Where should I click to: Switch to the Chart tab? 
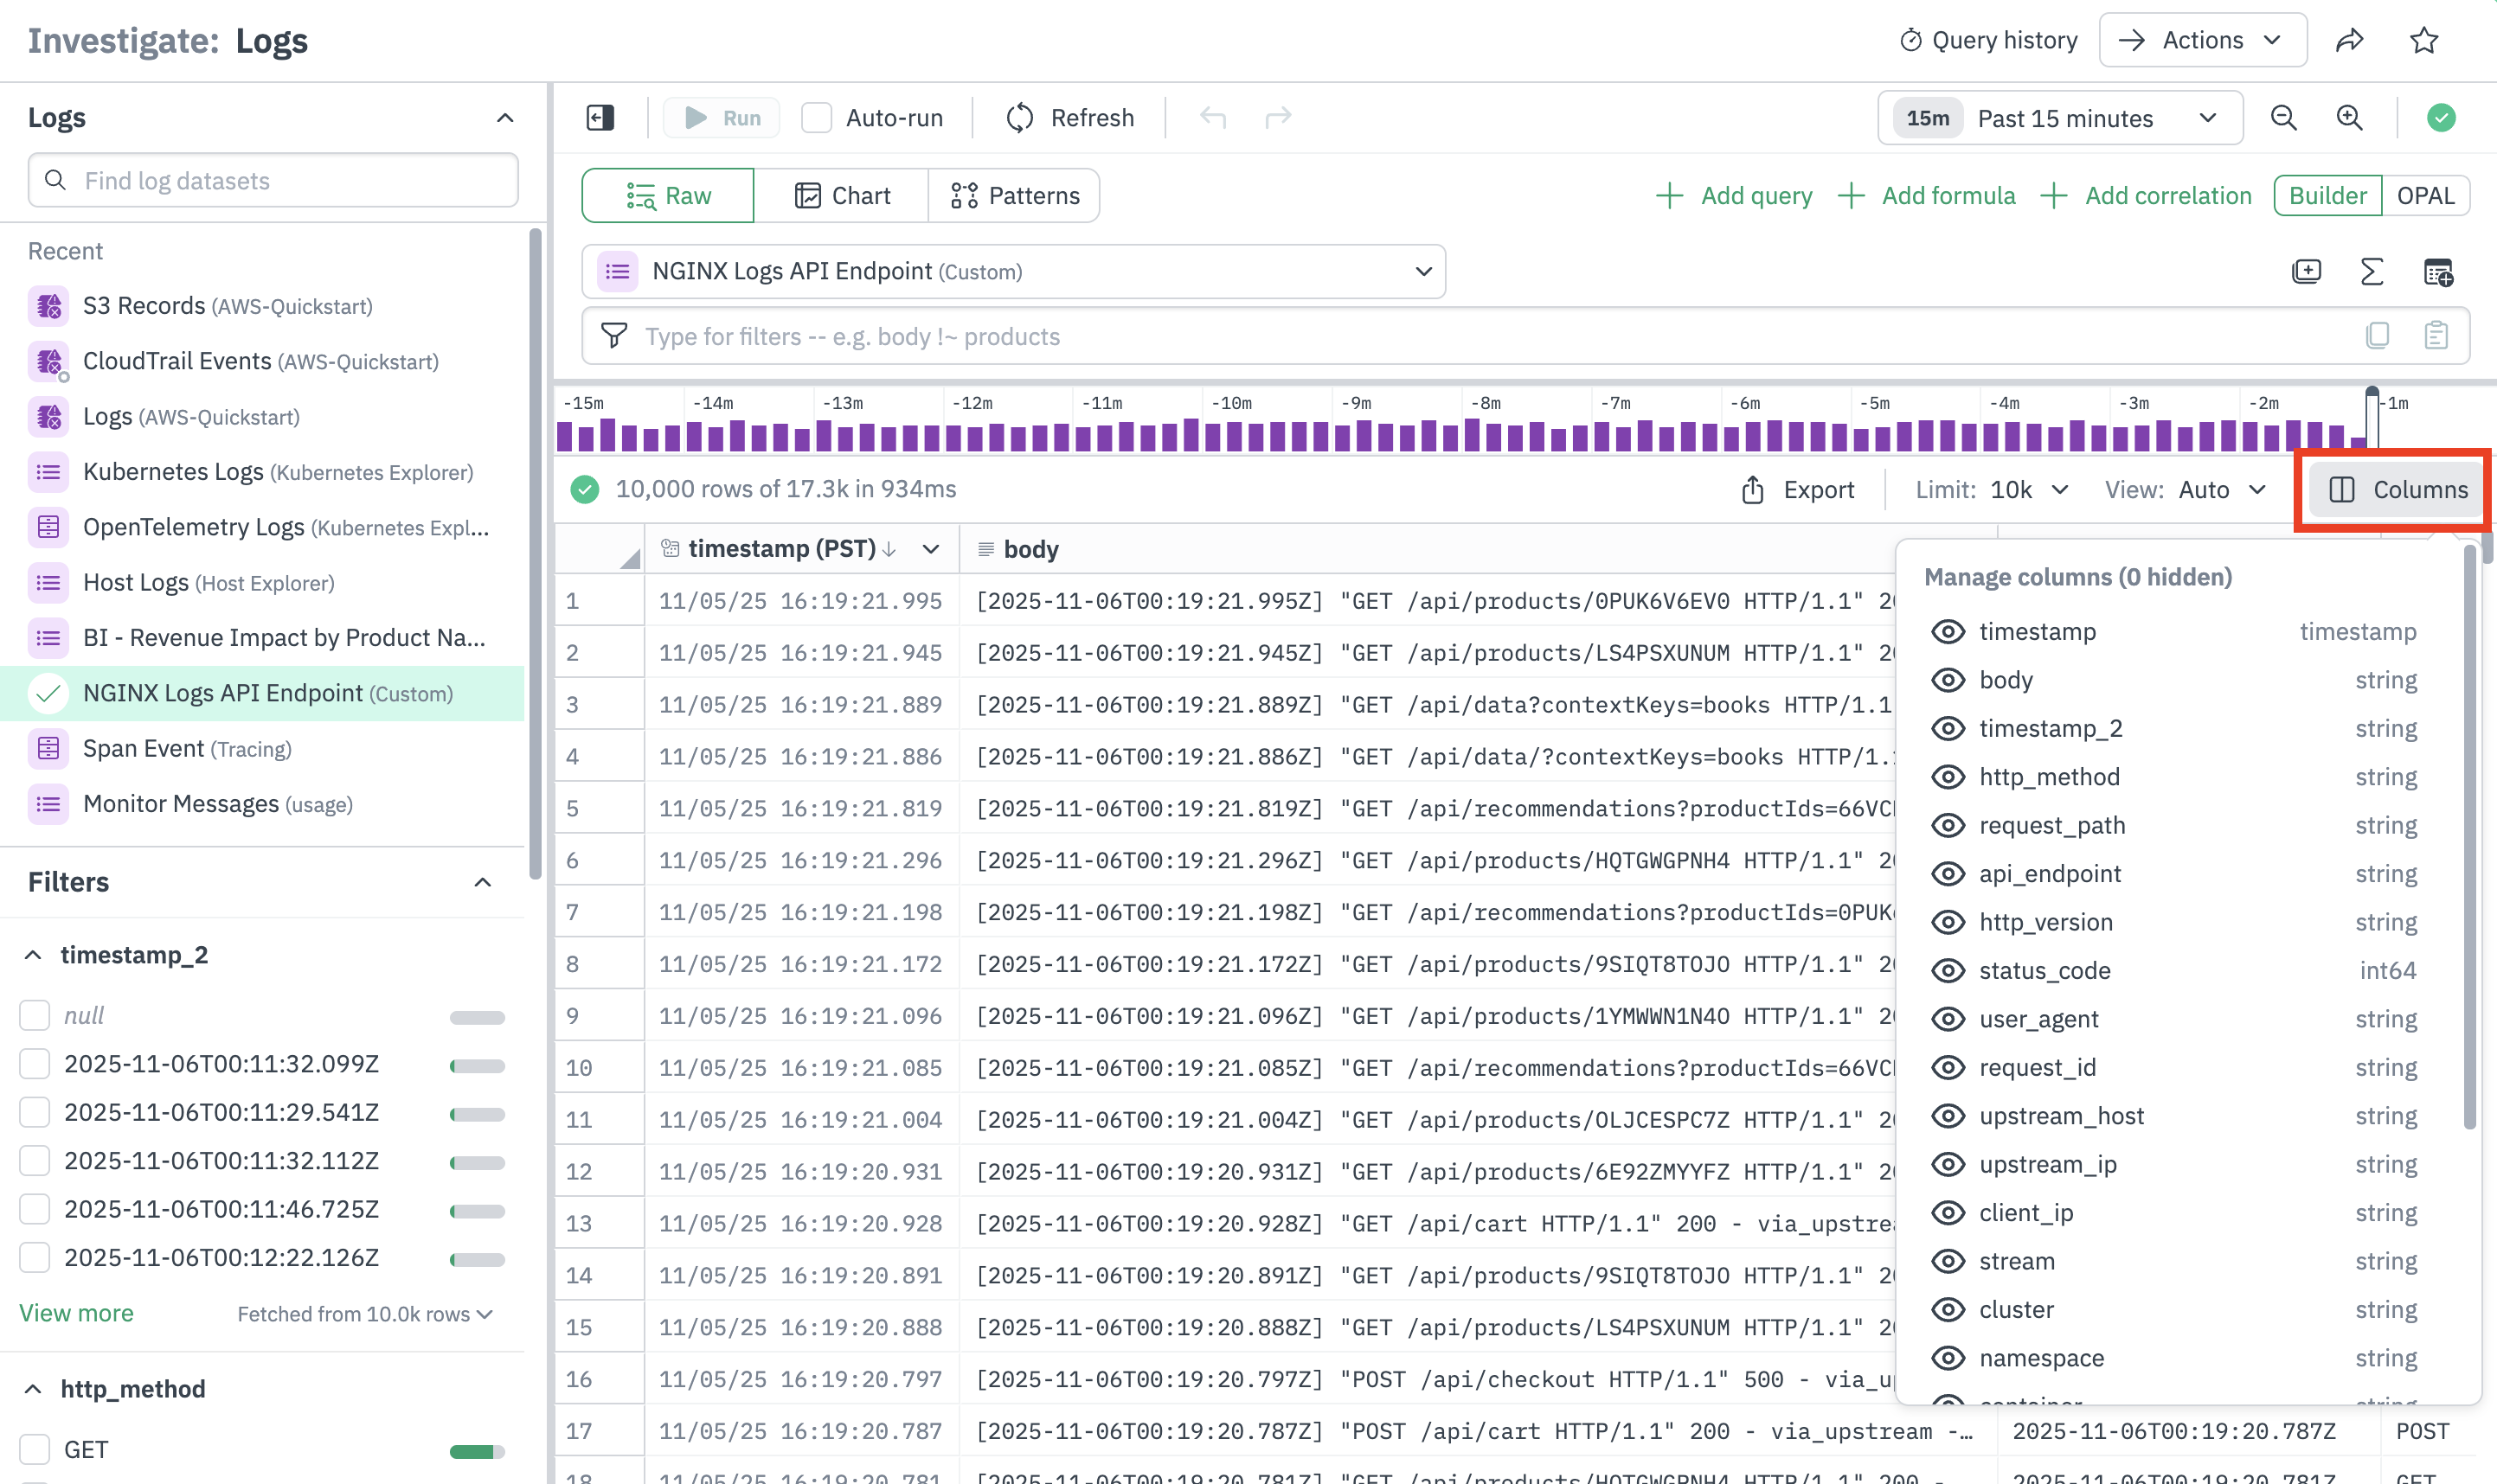843,195
